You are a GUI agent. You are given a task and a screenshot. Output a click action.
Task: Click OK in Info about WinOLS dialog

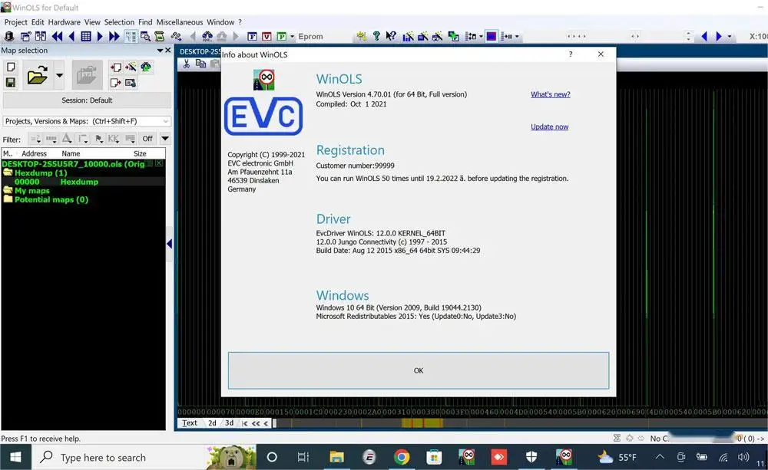[x=419, y=371]
